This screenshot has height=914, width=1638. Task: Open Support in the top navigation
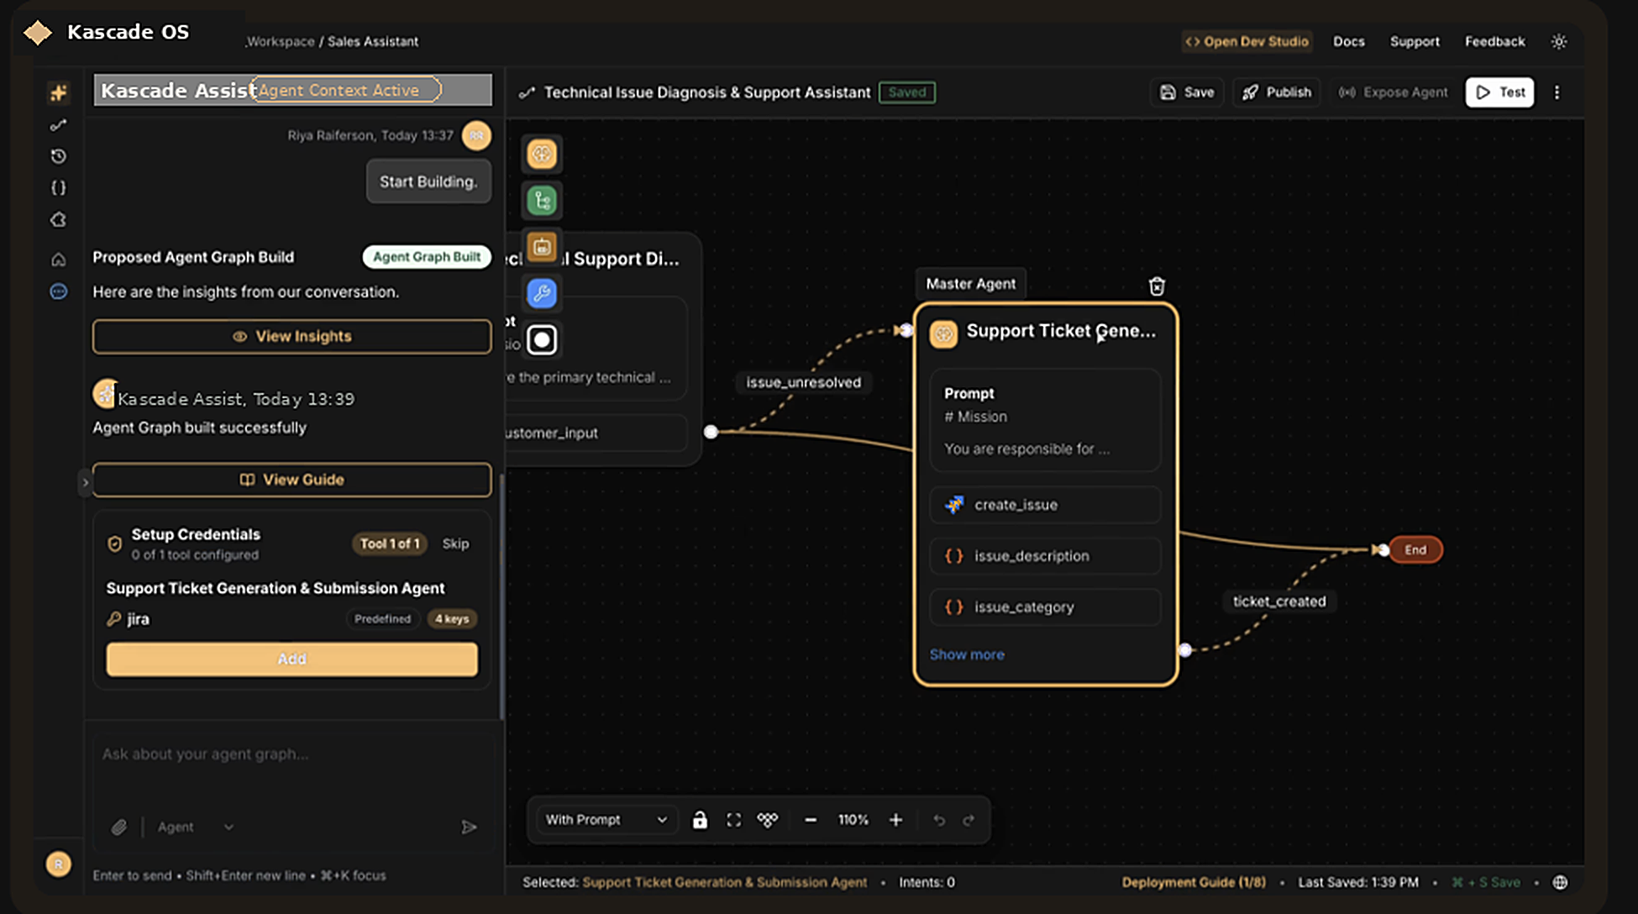coord(1415,41)
